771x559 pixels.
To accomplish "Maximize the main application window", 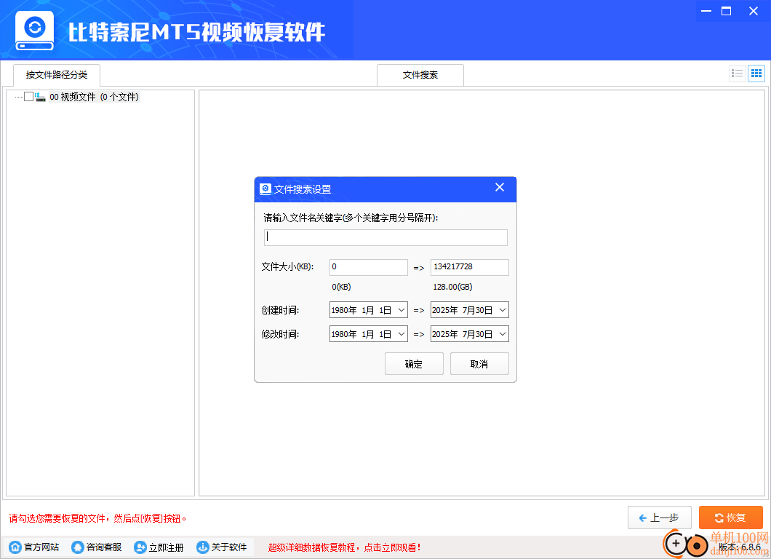I will [x=726, y=11].
